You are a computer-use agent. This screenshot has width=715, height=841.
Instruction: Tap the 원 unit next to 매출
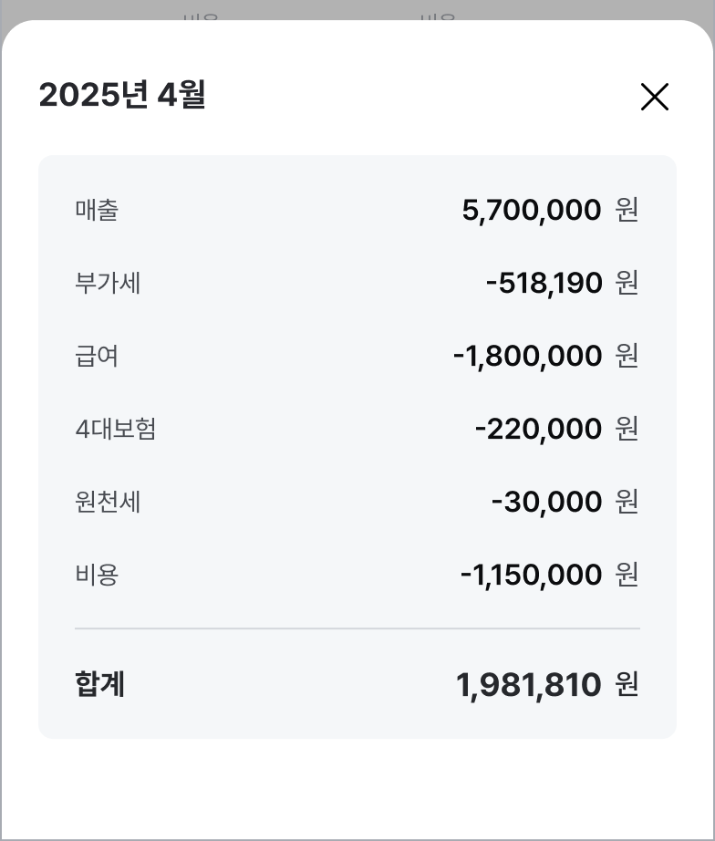tap(627, 210)
